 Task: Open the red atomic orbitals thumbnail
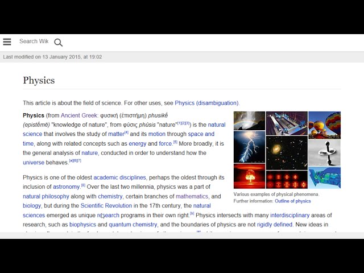(287, 180)
